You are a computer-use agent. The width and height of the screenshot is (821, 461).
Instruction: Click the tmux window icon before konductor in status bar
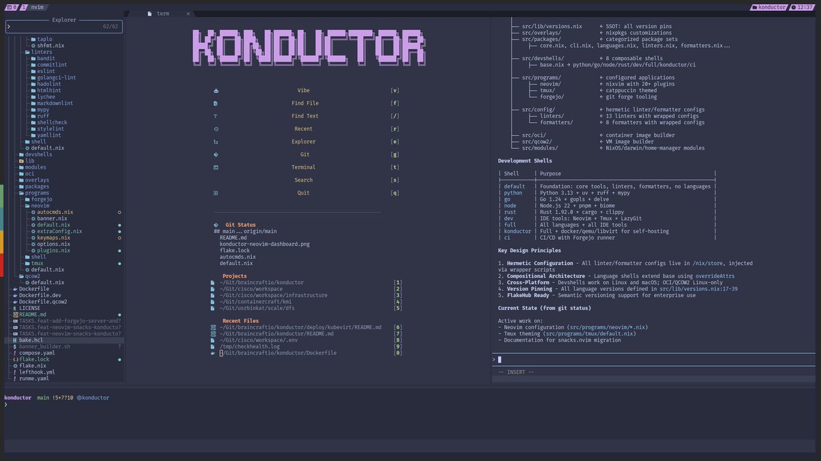pos(755,7)
